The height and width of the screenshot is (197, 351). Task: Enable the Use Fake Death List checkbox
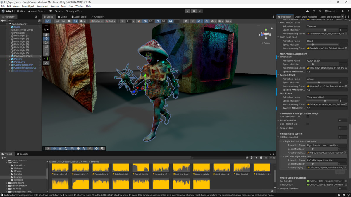(x=308, y=116)
